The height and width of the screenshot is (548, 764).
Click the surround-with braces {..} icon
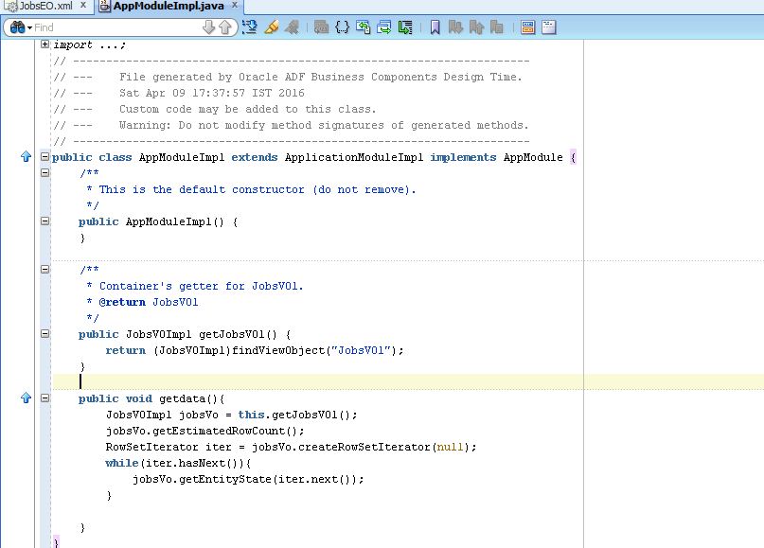point(340,27)
